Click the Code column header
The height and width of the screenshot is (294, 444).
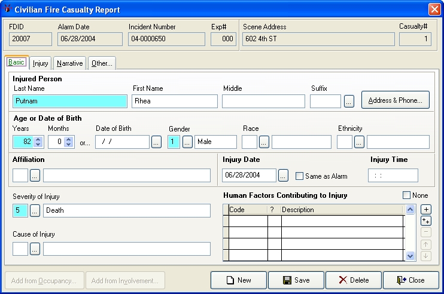[x=248, y=210]
